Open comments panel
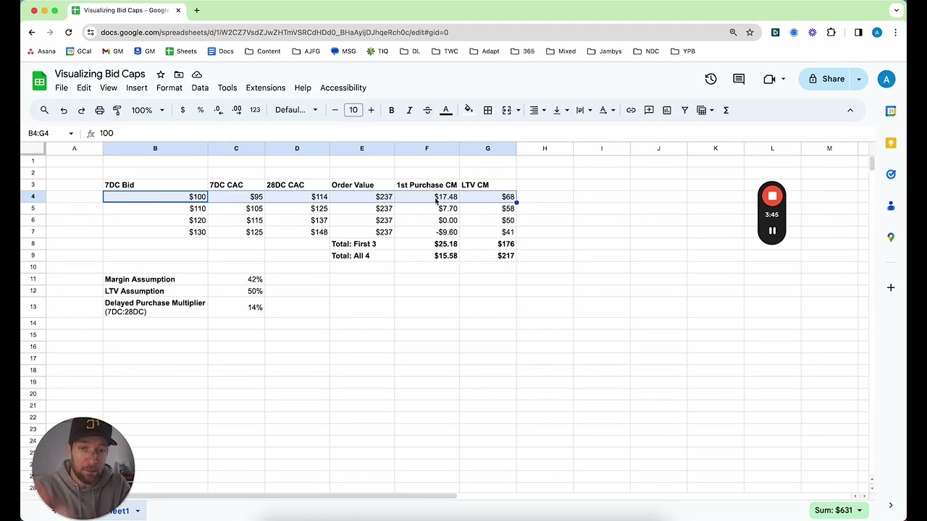The image size is (927, 521). pyautogui.click(x=739, y=79)
